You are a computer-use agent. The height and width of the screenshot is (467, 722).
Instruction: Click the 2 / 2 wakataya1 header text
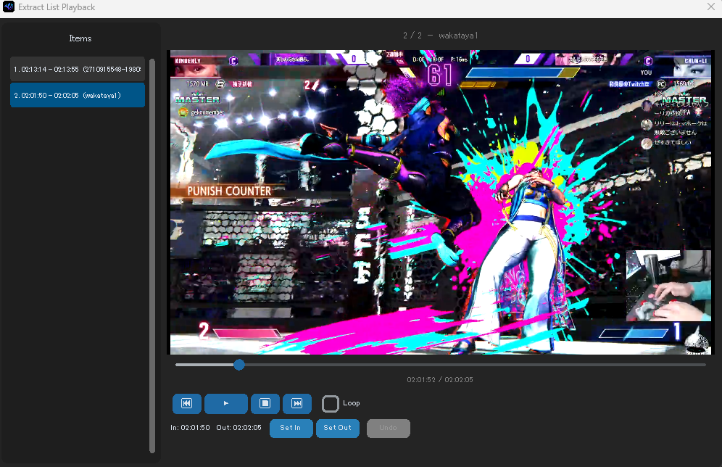[x=439, y=35]
